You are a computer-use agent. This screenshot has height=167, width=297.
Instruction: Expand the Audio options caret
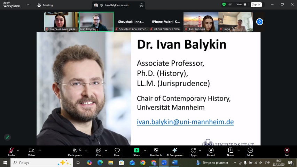click(18, 150)
